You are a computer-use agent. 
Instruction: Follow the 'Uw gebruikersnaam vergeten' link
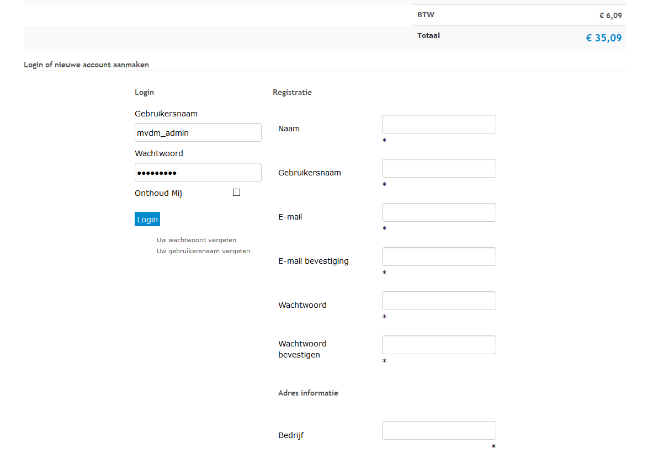203,251
